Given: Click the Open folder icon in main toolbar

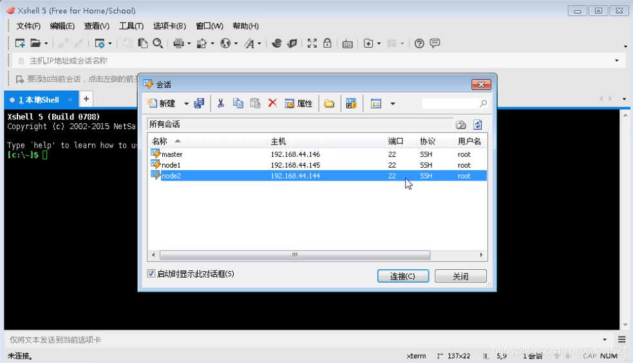Looking at the screenshot, I should coord(35,43).
